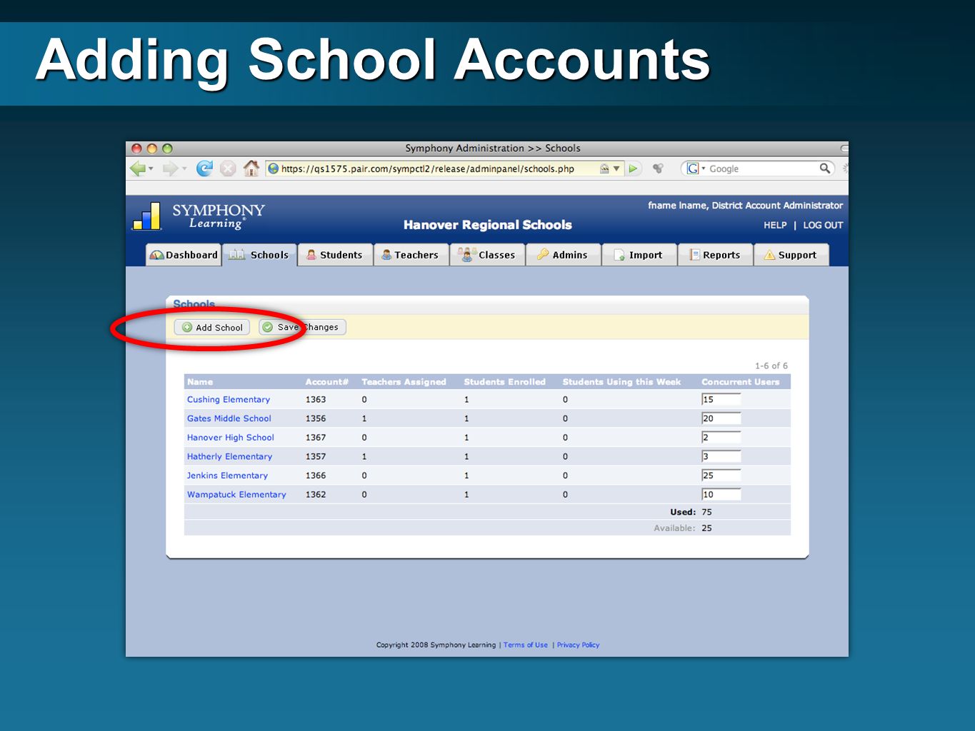Click the green Go arrow in address bar
Screen dimensions: 975x731
633,168
